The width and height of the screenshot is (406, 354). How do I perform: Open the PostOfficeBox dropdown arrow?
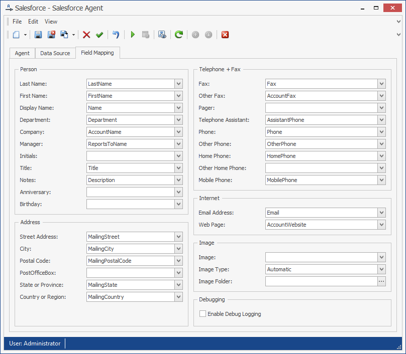179,273
